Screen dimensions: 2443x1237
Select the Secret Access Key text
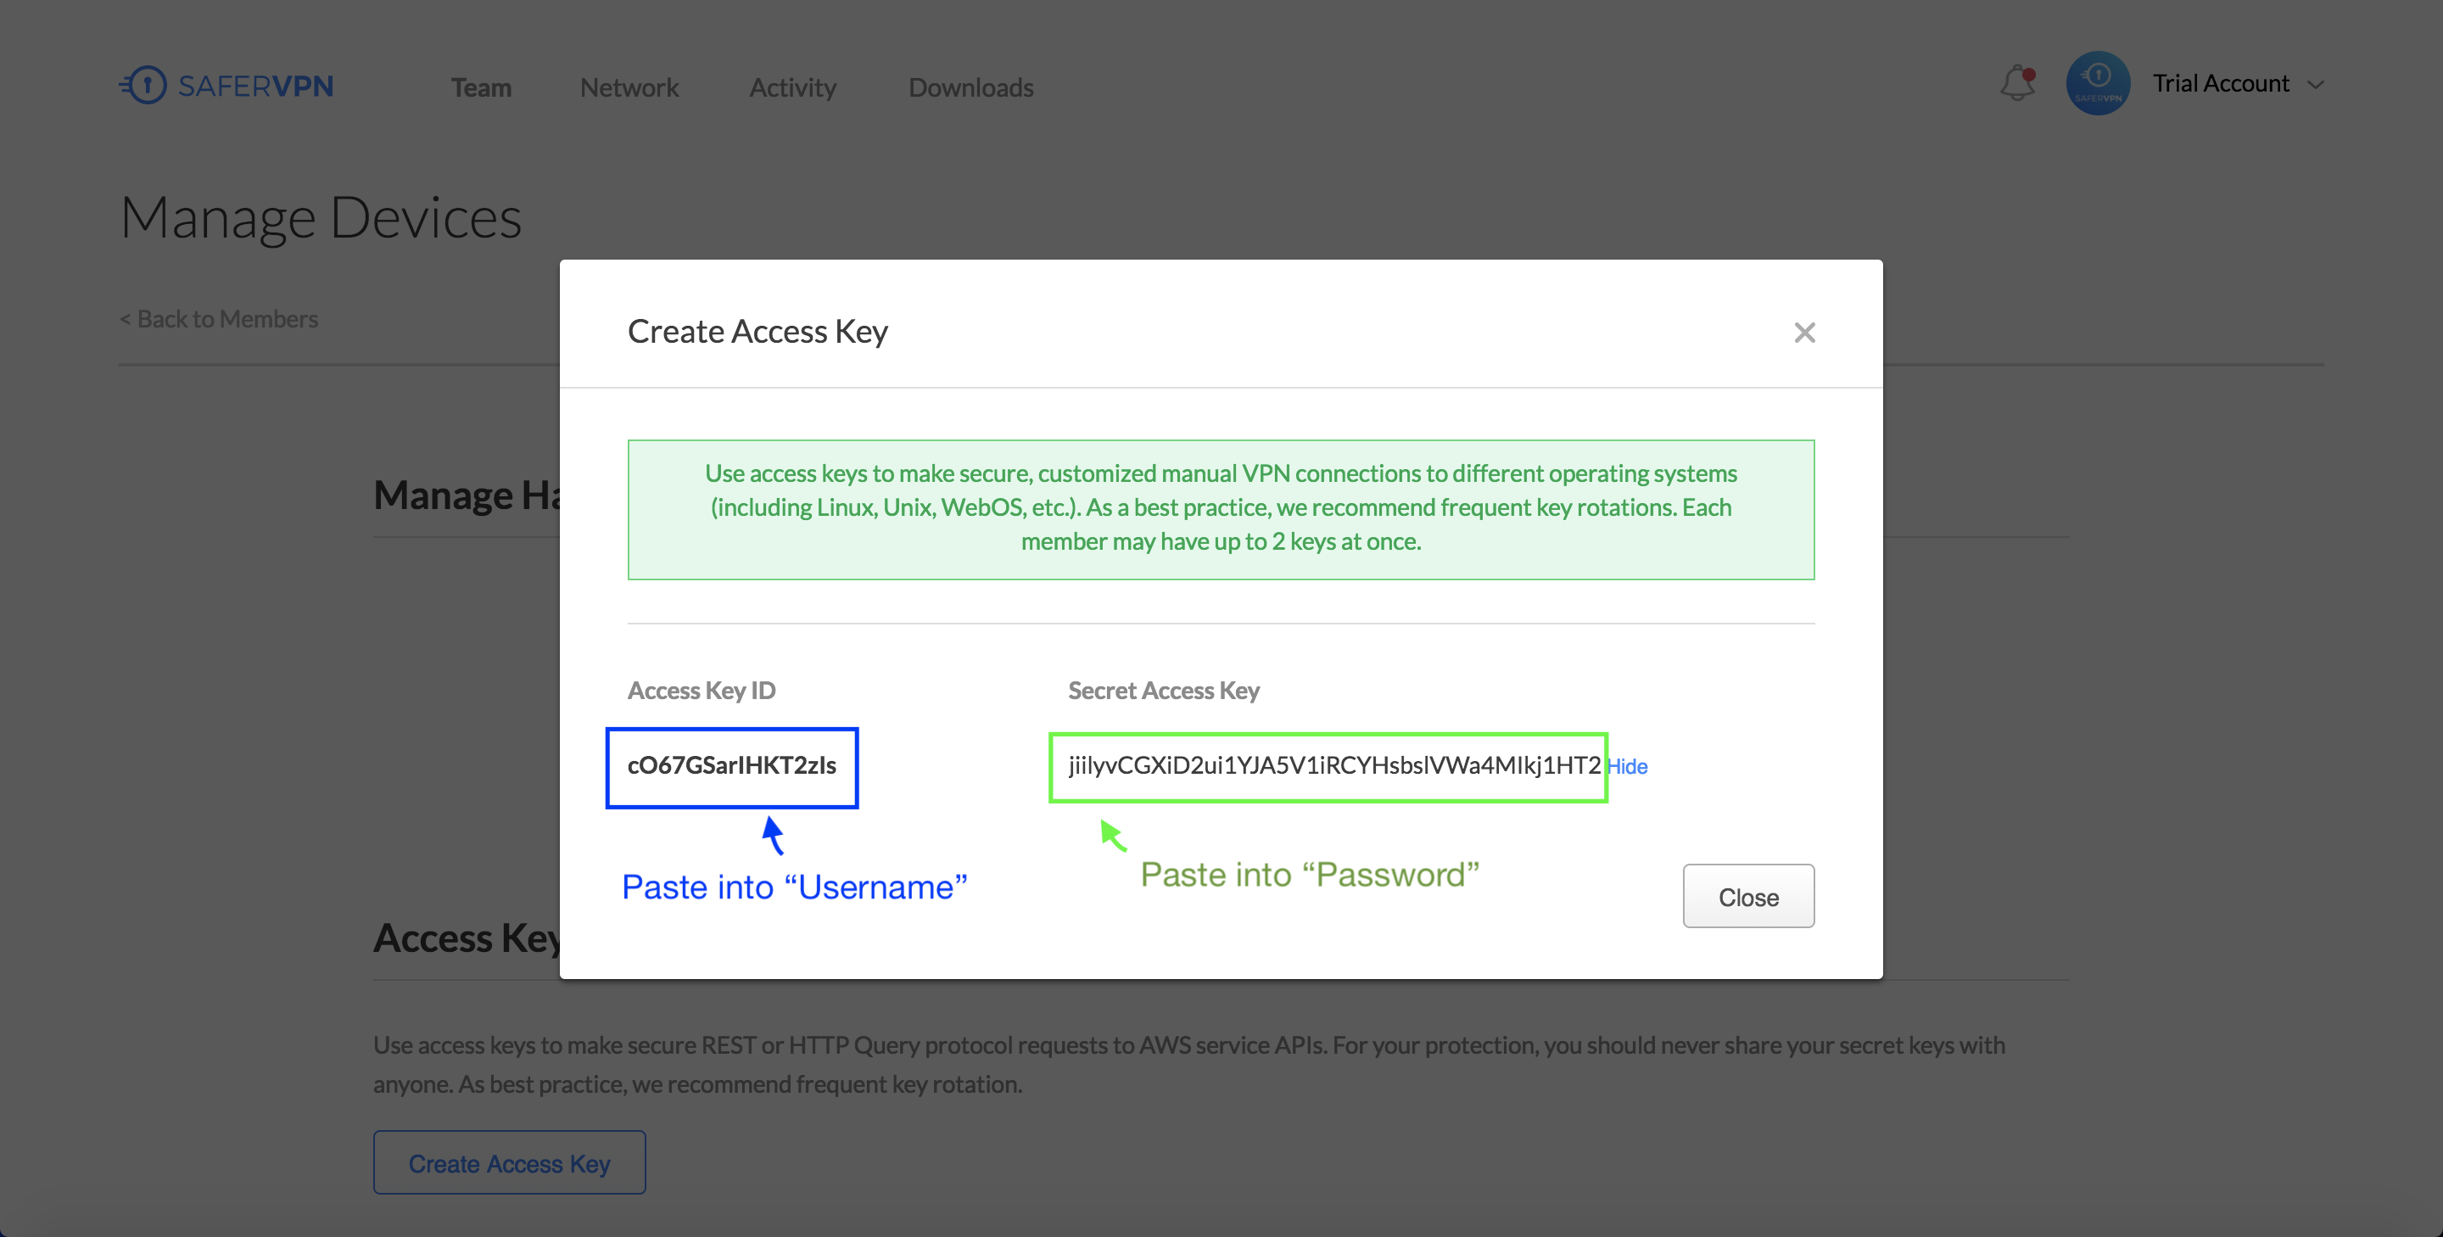(x=1333, y=765)
